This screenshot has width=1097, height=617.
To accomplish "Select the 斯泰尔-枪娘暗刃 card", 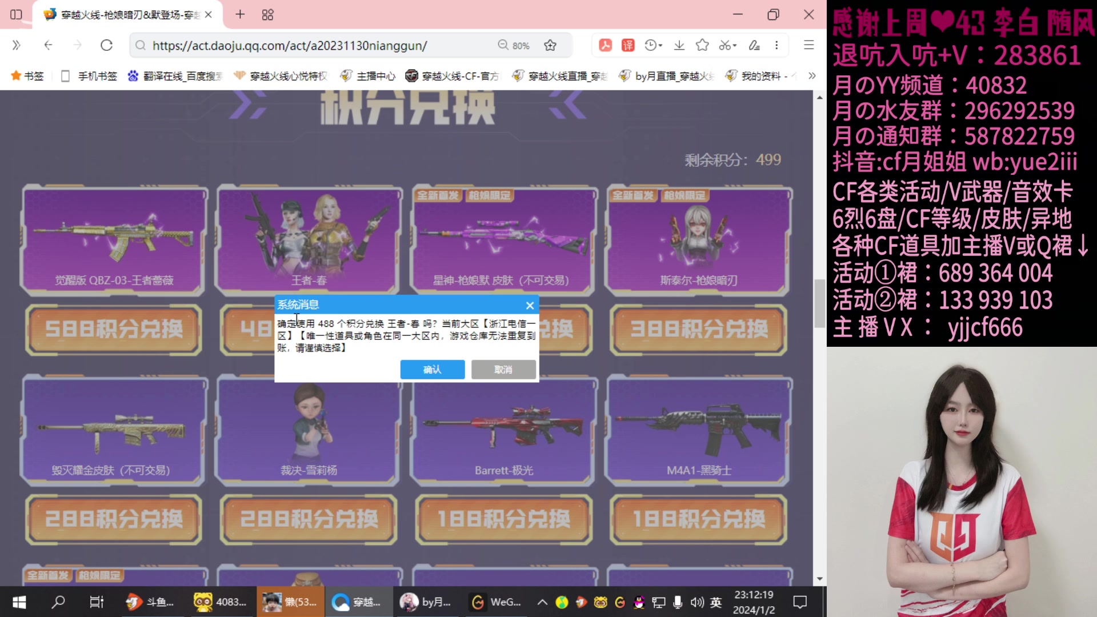I will click(x=699, y=240).
